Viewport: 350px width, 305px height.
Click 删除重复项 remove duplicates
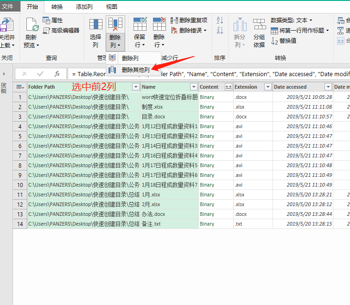(x=189, y=20)
